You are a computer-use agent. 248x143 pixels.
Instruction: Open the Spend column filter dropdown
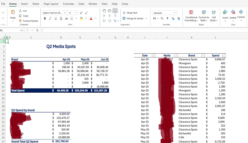(x=224, y=55)
